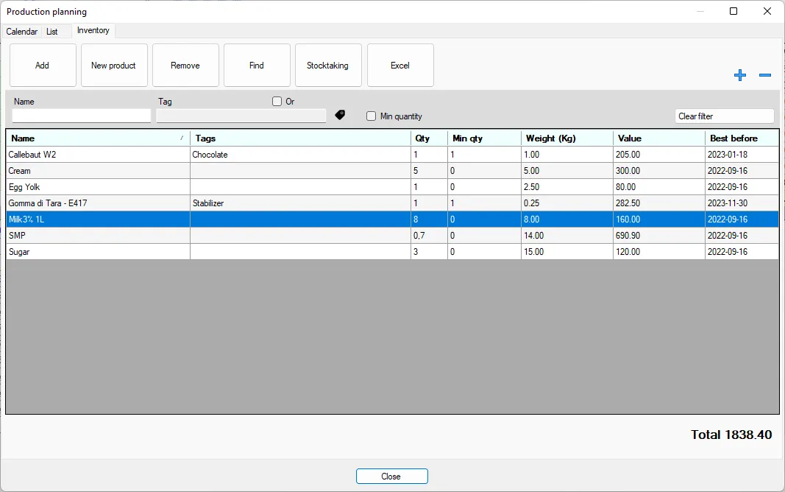Viewport: 785px width, 492px height.
Task: Click the 2023-11-30 best before cell
Action: click(x=742, y=203)
